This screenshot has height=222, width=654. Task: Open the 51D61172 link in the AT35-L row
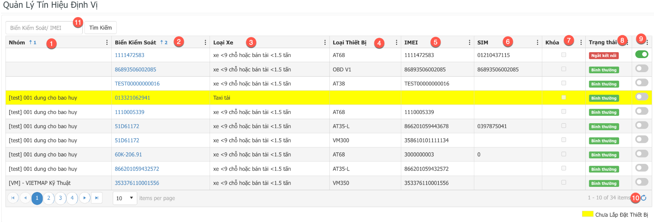click(127, 126)
